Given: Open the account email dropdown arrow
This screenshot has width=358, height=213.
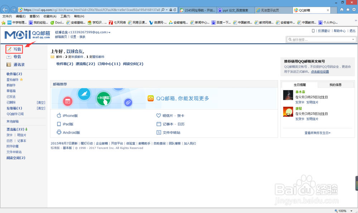Looking at the screenshot, I should 110,33.
